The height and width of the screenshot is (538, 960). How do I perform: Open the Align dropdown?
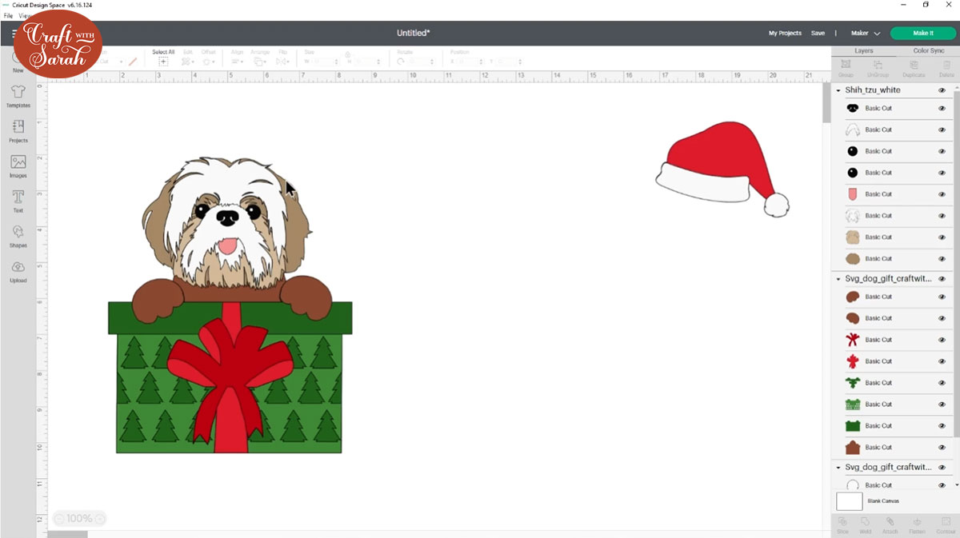(238, 62)
